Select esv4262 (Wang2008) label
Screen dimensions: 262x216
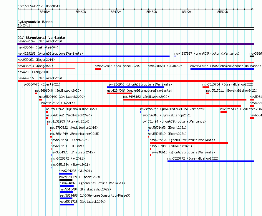click(x=34, y=72)
